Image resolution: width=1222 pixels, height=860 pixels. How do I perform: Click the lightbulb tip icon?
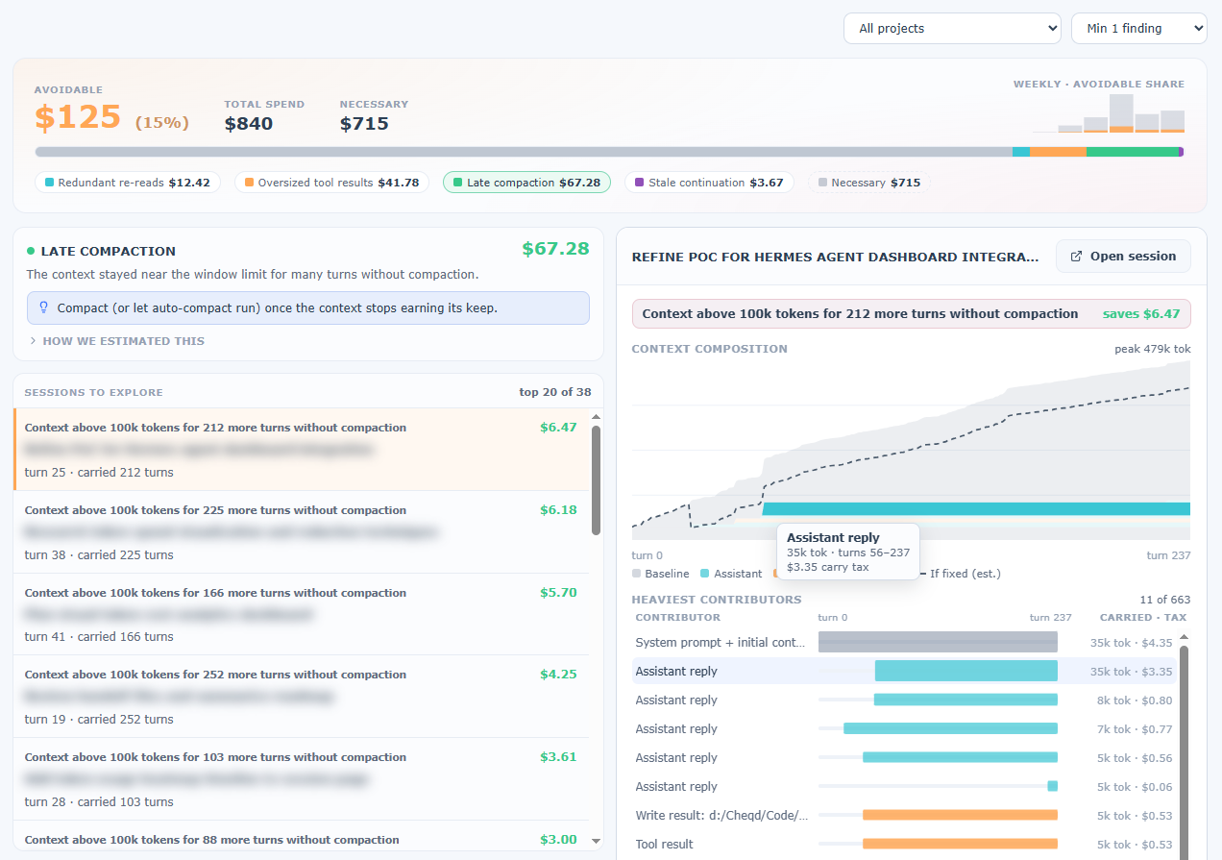click(x=43, y=308)
